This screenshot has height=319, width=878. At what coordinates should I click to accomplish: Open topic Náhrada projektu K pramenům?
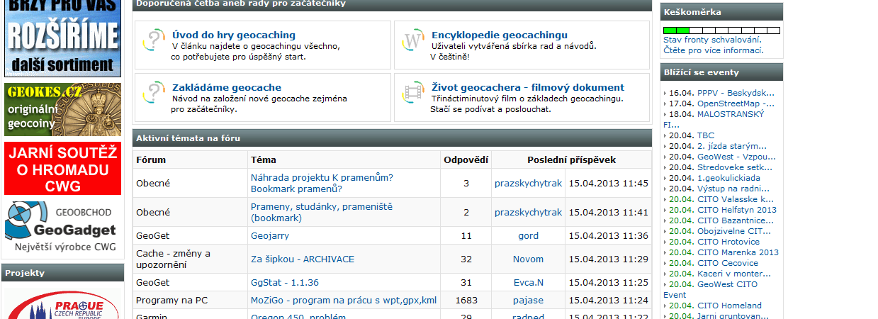[x=322, y=183]
